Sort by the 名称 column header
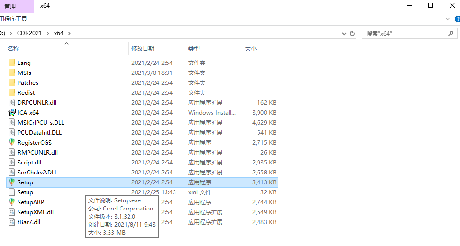The image size is (460, 246). click(x=13, y=49)
